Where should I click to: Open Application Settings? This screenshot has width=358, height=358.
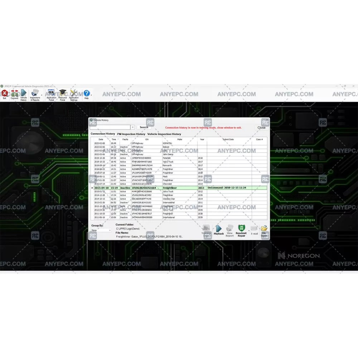pyautogui.click(x=74, y=94)
